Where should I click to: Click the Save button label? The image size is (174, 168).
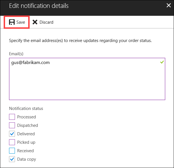click(x=21, y=22)
